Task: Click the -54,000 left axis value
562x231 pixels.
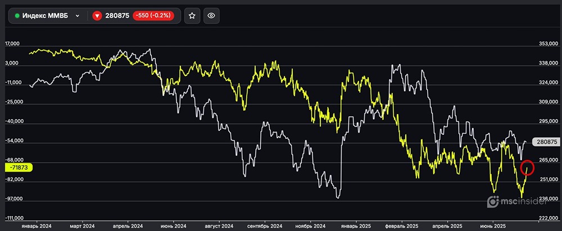Action: click(14, 141)
